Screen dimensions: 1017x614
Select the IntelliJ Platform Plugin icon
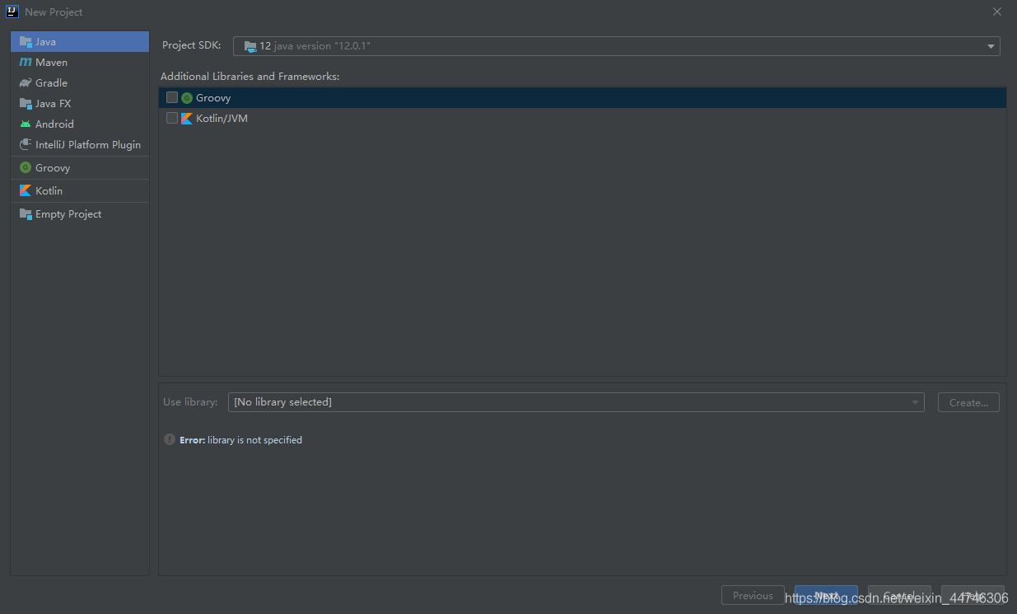[26, 144]
